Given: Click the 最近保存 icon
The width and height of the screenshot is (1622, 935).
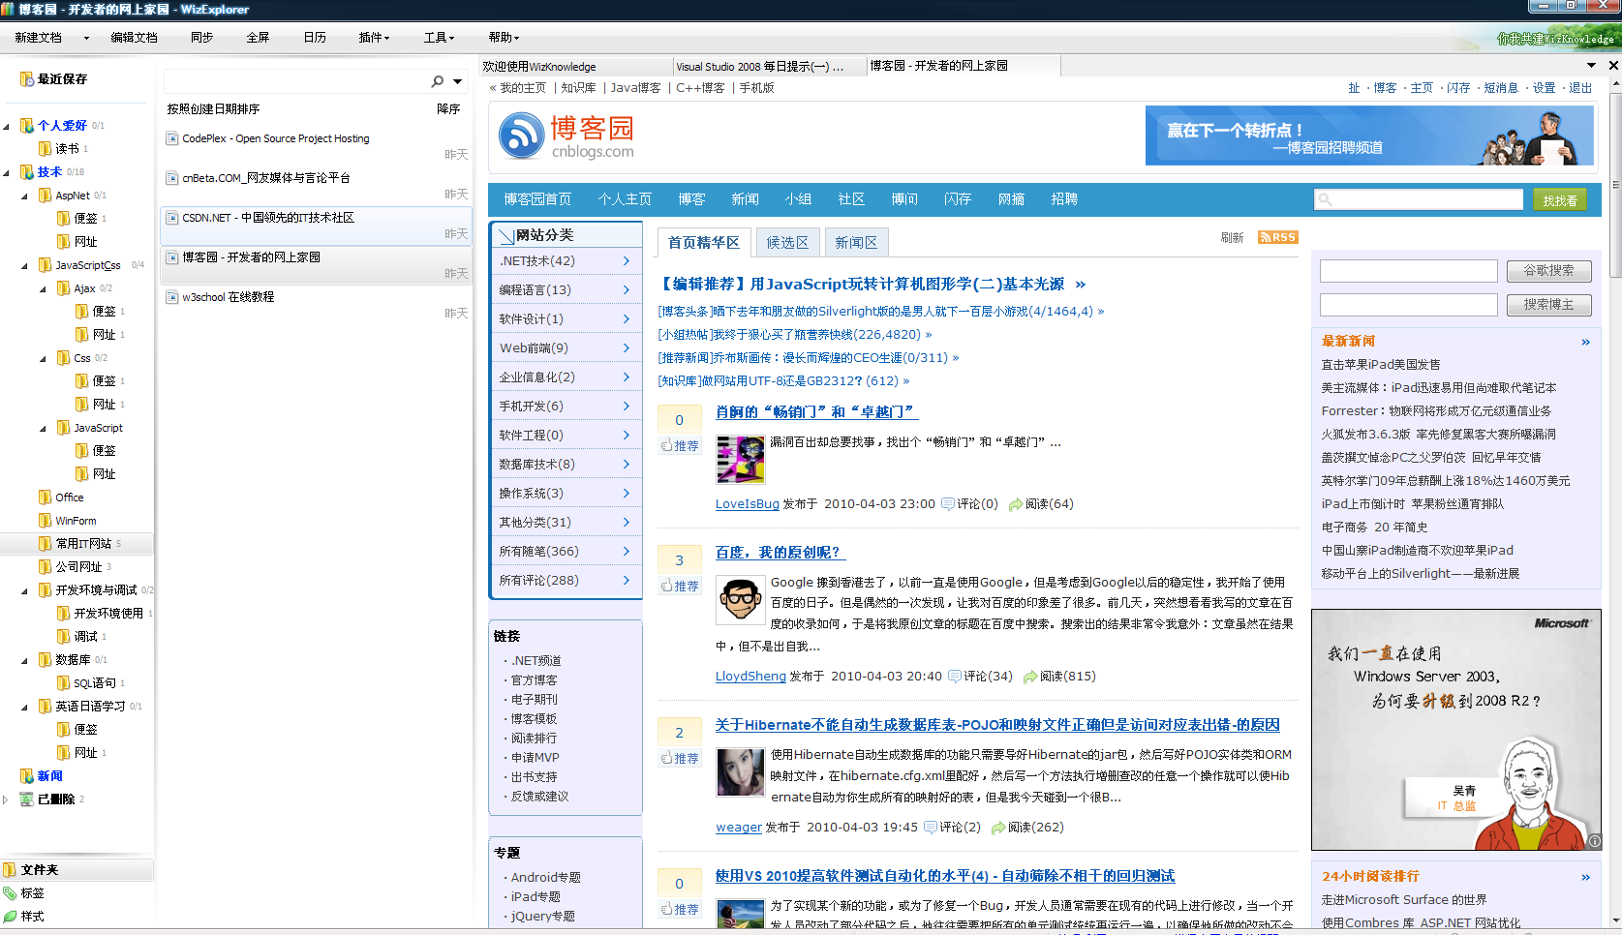Looking at the screenshot, I should click(x=27, y=78).
